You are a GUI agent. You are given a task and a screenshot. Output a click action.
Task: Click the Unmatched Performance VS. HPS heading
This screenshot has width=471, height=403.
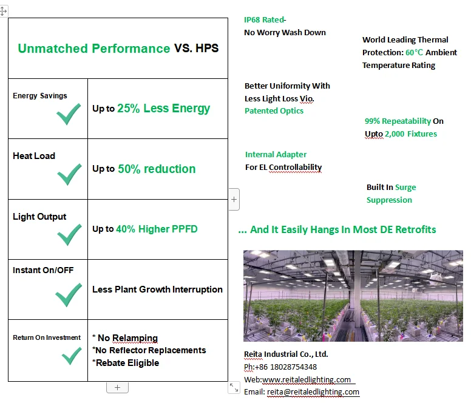118,49
